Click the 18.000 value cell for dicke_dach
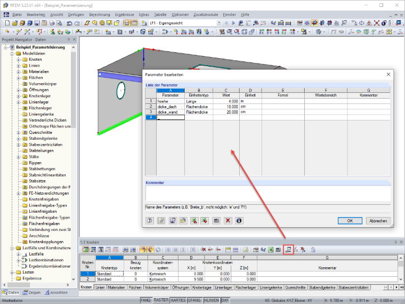This screenshot has height=304, width=405. coord(226,107)
